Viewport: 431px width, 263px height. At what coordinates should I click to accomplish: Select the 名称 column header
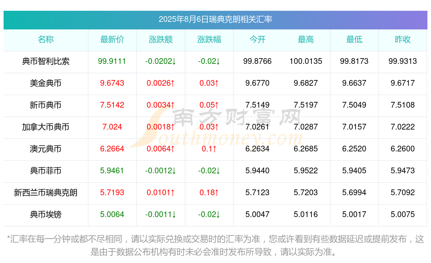pos(46,39)
